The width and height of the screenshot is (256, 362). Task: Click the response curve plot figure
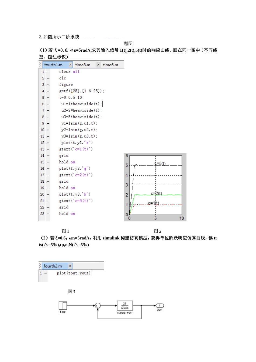[155, 187]
